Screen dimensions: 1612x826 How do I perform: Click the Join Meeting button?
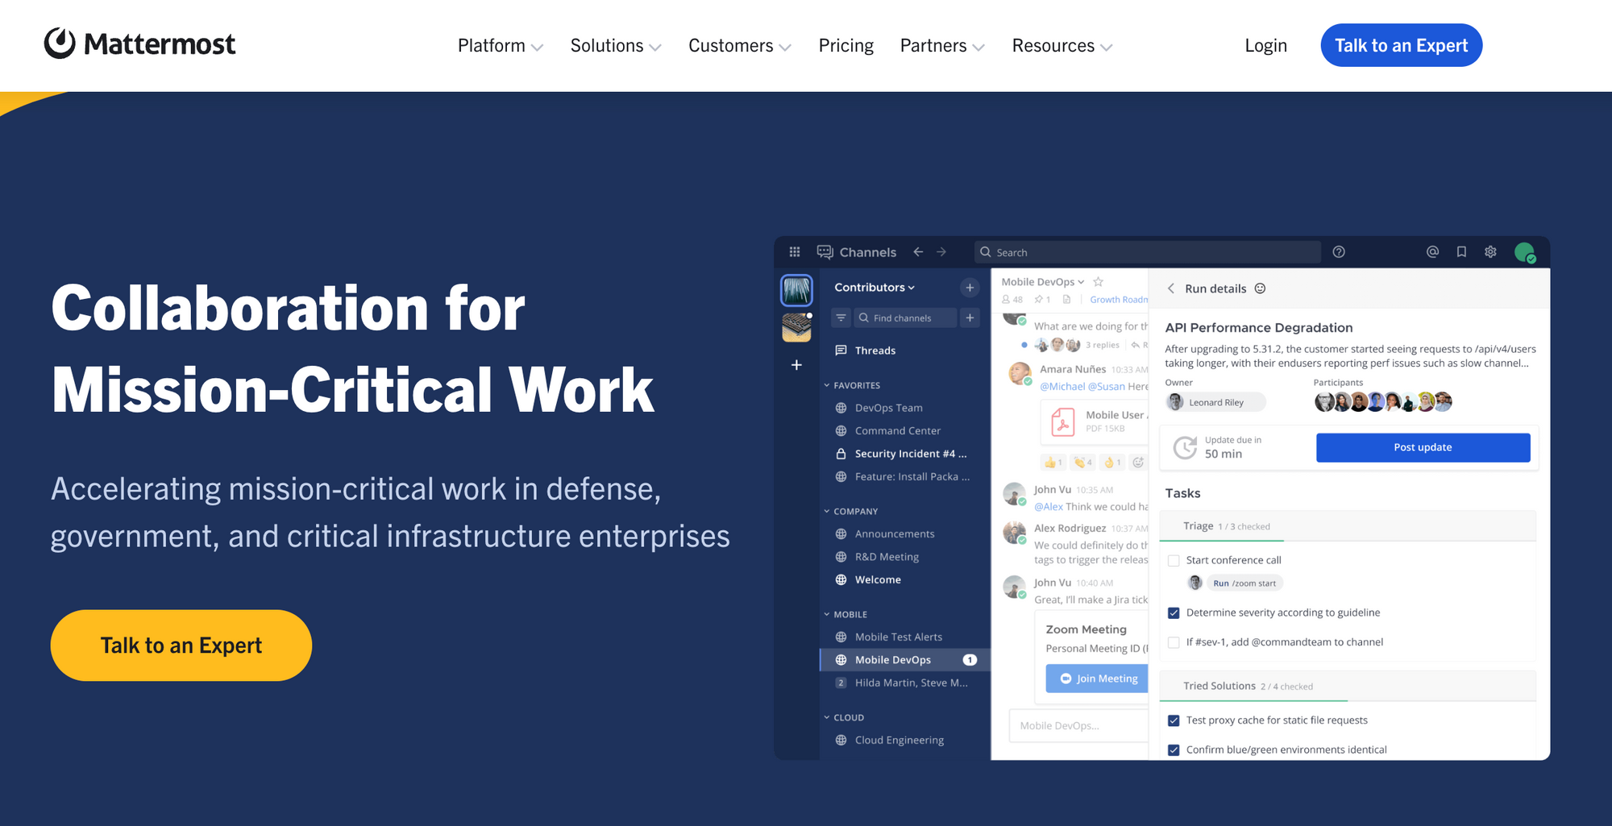tap(1098, 679)
